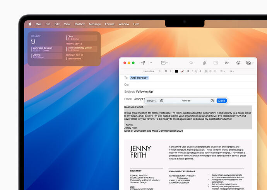Open Mom's Birthday Dinner calendar event
This screenshot has width=267, height=190.
point(82,49)
